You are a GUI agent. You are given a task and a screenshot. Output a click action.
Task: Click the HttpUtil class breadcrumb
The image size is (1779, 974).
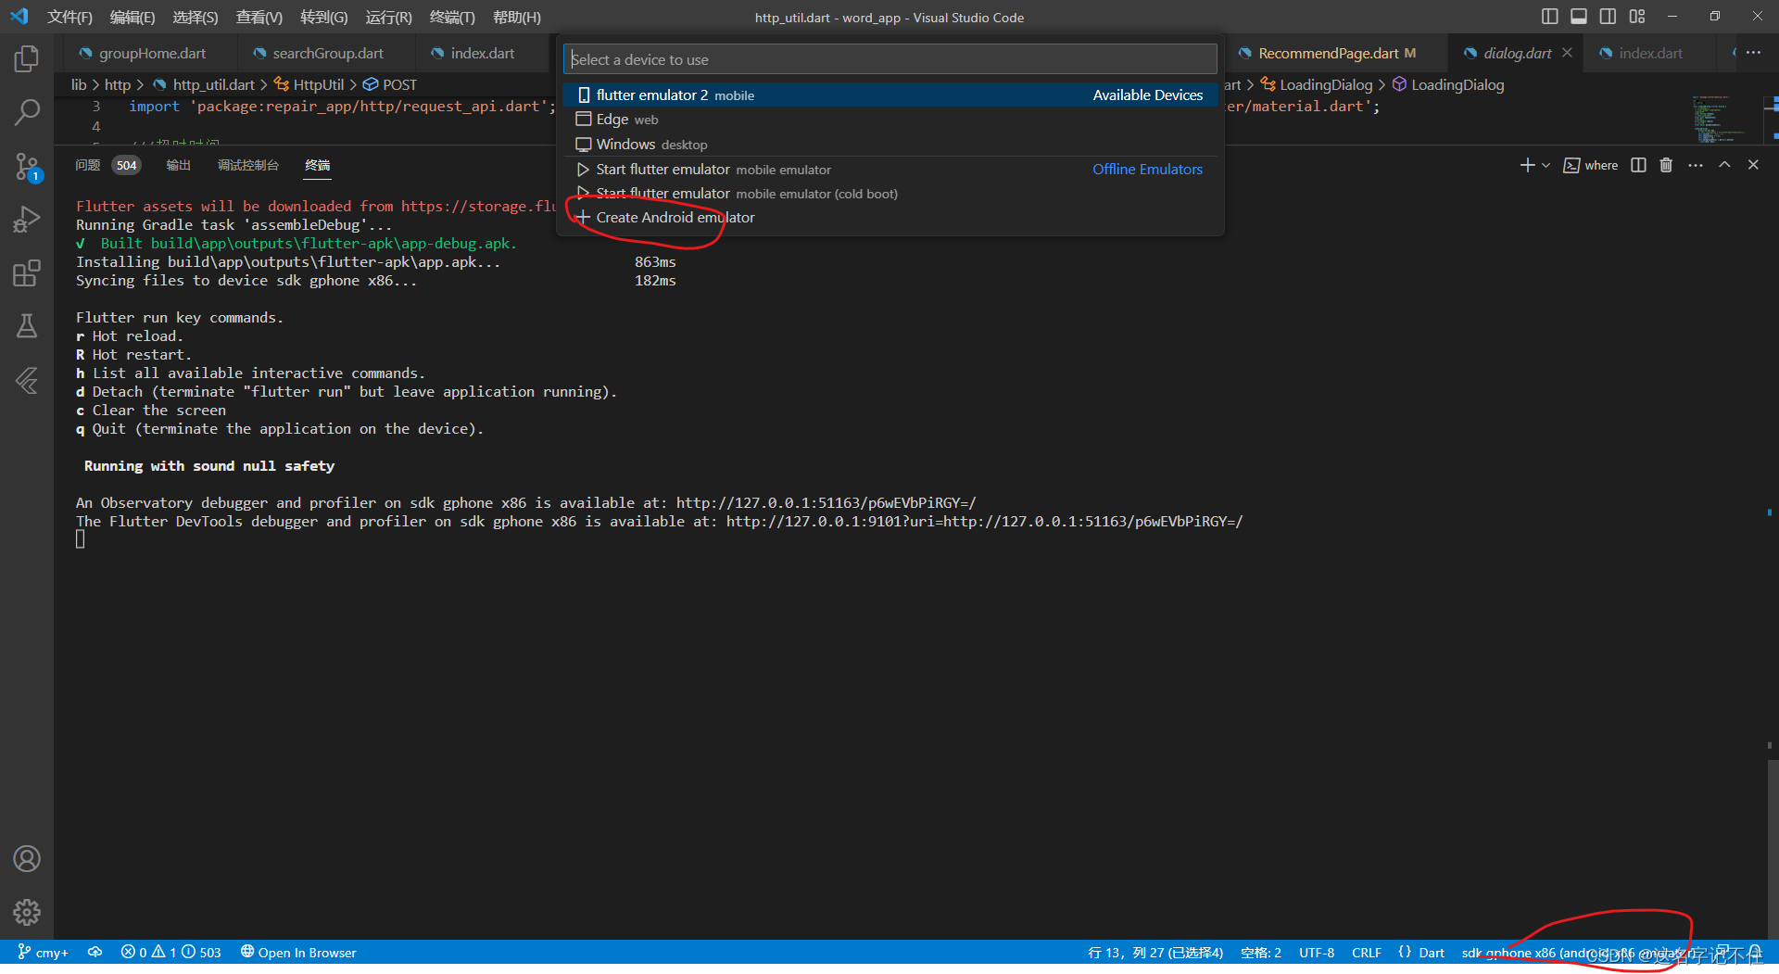(309, 84)
